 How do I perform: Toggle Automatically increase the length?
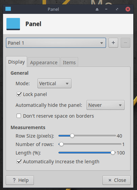pos(19,162)
